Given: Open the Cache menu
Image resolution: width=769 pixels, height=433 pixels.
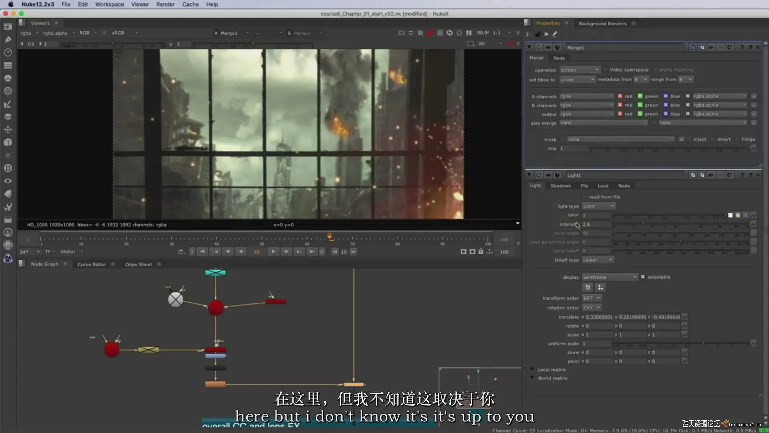Looking at the screenshot, I should pos(190,4).
